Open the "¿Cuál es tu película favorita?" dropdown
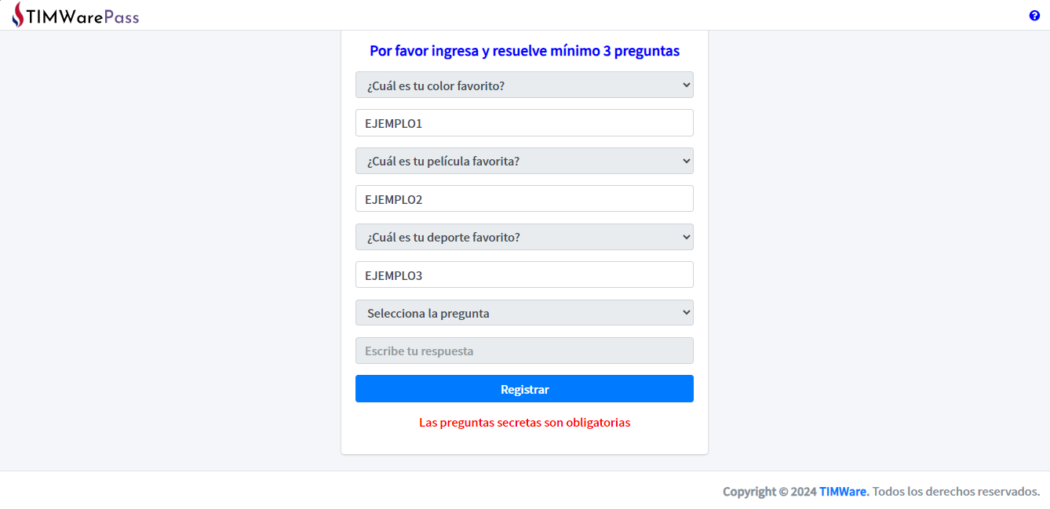This screenshot has width=1050, height=509. 524,160
